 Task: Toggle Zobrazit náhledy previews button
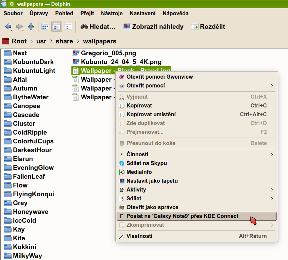tap(153, 26)
